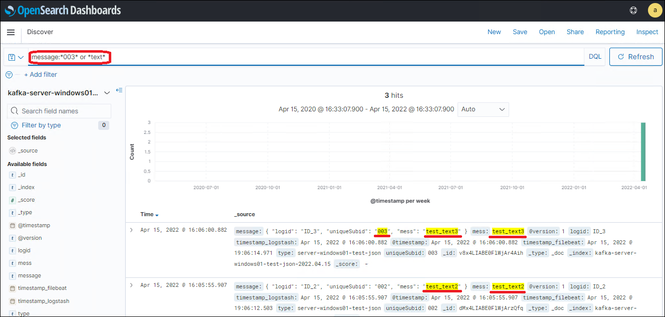The height and width of the screenshot is (317, 665).
Task: Switch query language with DQL button
Action: (595, 57)
